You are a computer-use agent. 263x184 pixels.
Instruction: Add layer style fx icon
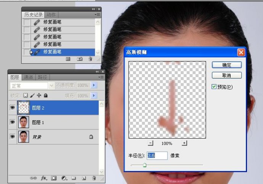[44, 178]
